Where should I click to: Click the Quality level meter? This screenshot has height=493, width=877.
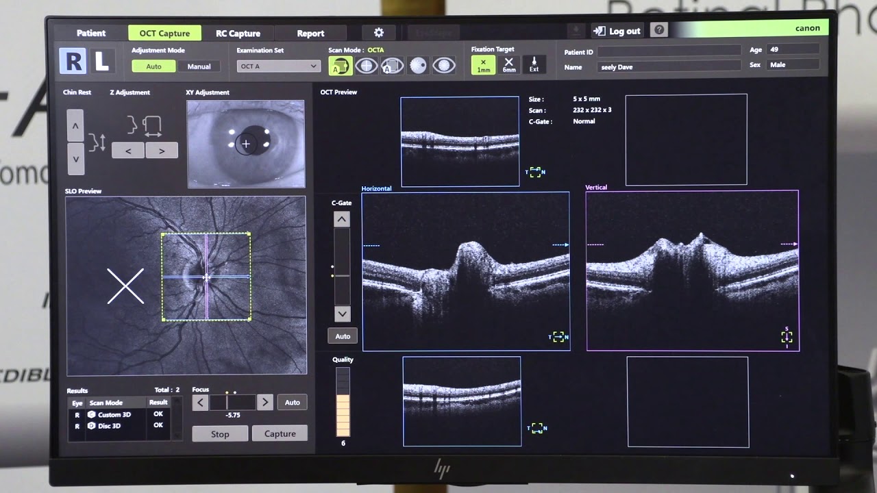(343, 402)
